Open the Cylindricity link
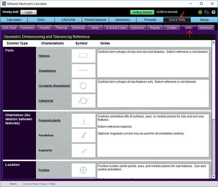 click(x=46, y=101)
